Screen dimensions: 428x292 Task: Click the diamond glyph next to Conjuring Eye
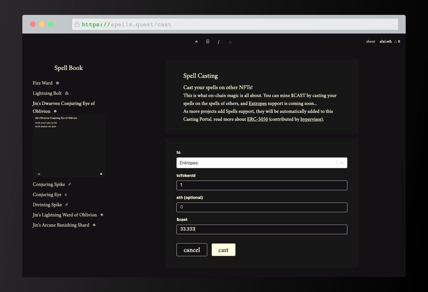[66, 194]
